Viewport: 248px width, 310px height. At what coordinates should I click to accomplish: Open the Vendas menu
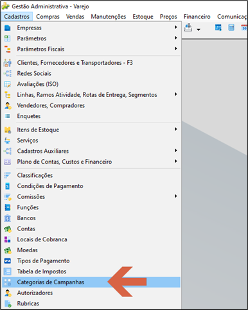pos(75,17)
